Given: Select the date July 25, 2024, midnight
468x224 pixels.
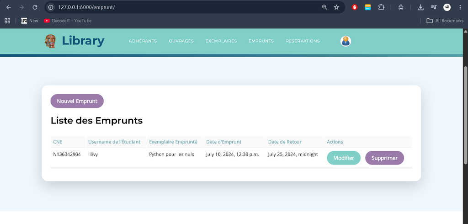Looking at the screenshot, I should click(293, 155).
